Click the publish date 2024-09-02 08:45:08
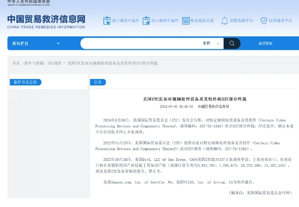299x207 pixels. [x=176, y=106]
